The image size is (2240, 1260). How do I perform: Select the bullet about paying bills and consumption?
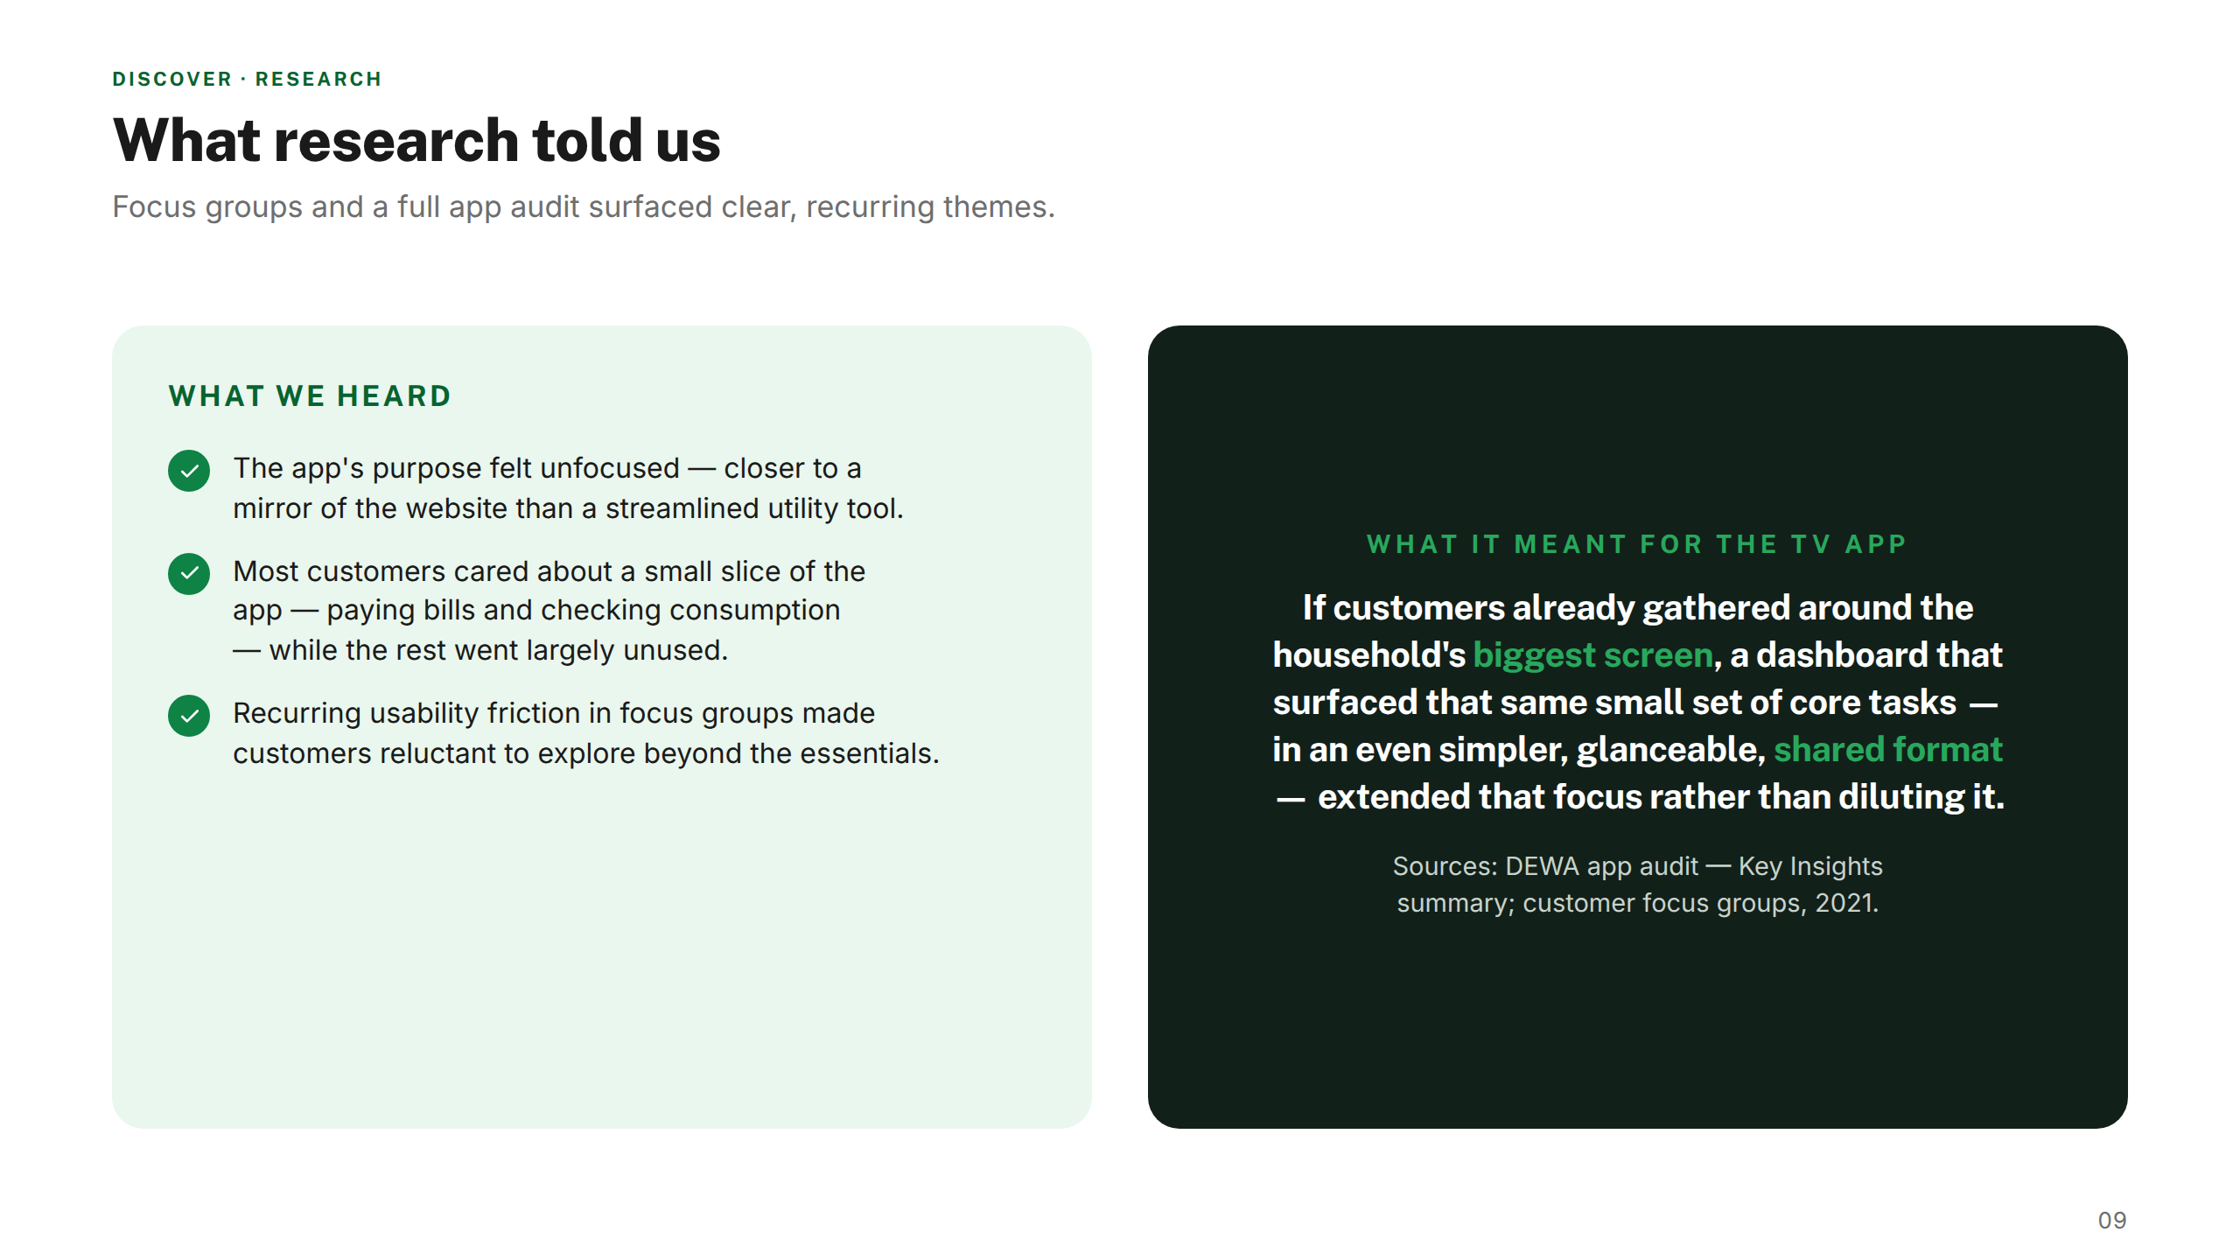(x=549, y=610)
